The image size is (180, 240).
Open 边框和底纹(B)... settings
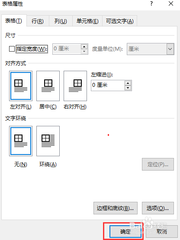[116, 208]
